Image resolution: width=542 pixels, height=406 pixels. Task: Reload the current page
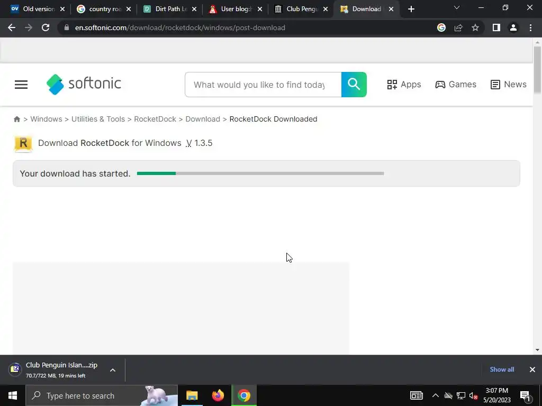coord(46,27)
